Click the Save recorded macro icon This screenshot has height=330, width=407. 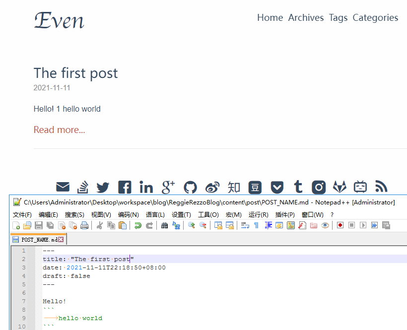click(x=386, y=225)
